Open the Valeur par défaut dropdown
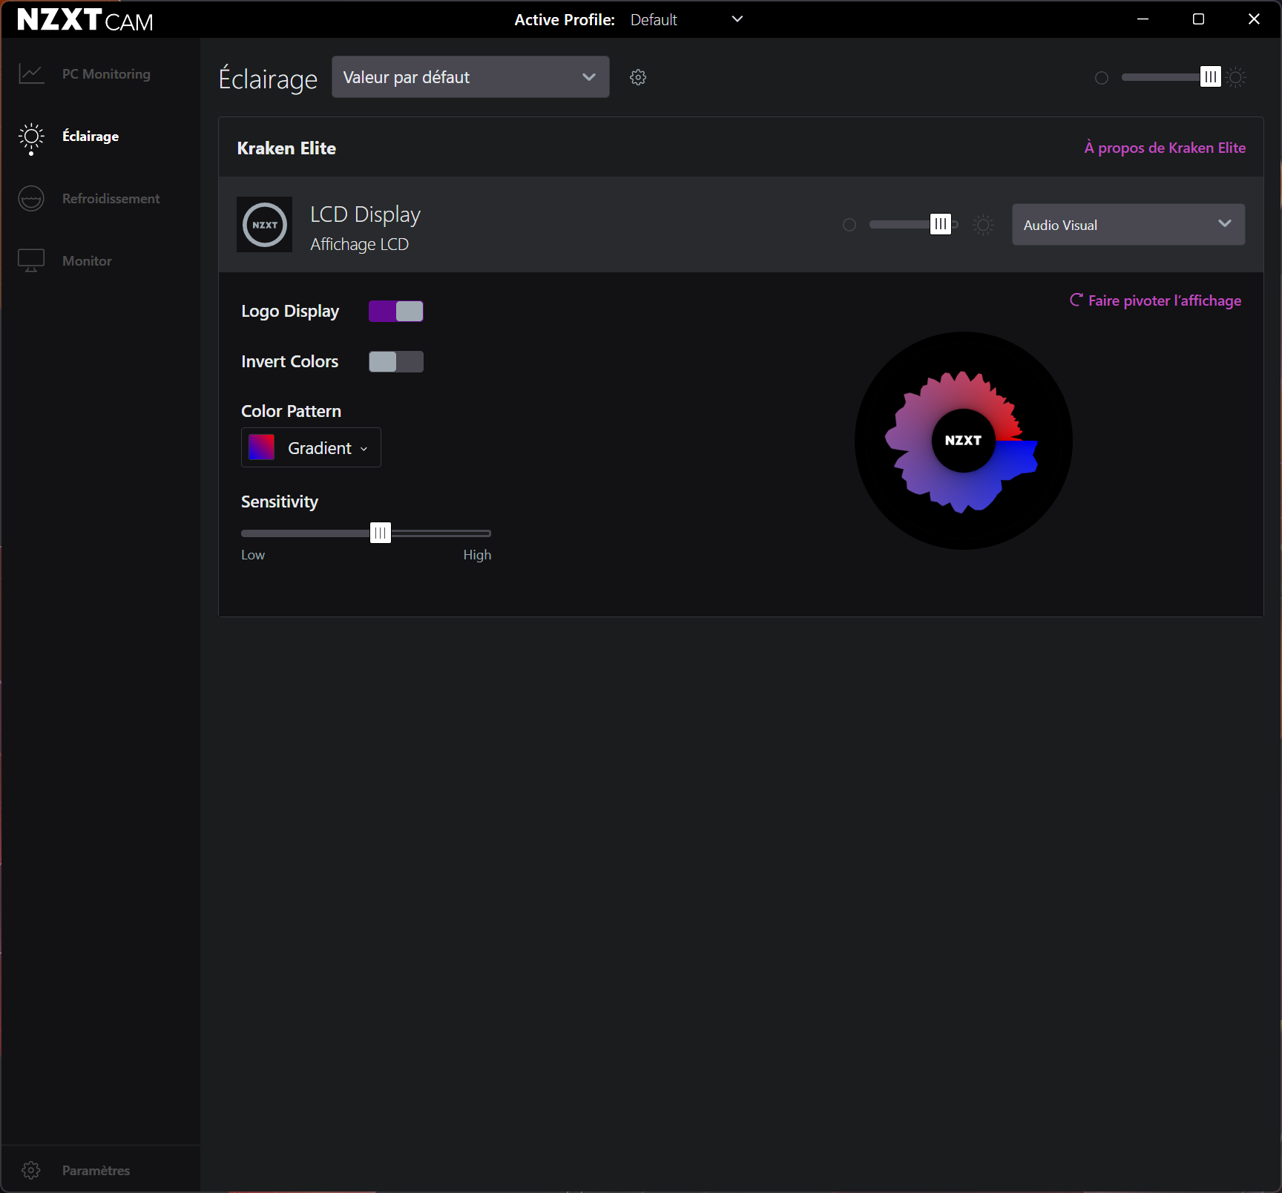 (x=470, y=77)
